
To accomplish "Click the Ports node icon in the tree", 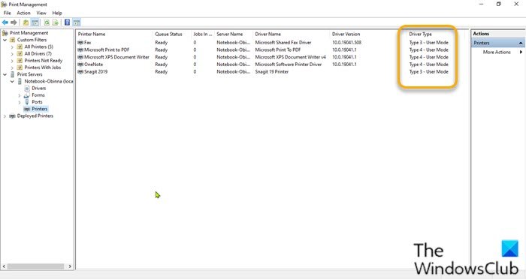I will point(27,102).
